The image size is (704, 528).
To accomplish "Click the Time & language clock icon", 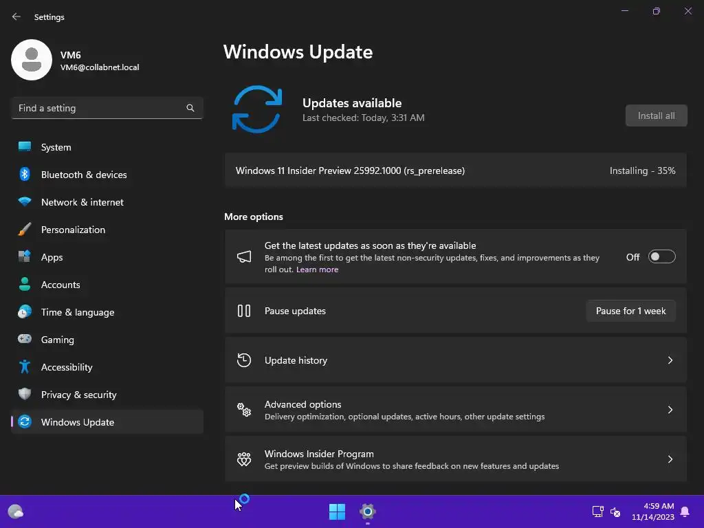I will click(x=25, y=311).
